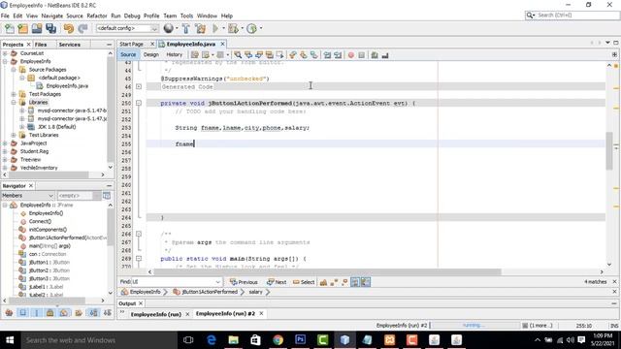Switch to the History view tab

click(x=175, y=54)
